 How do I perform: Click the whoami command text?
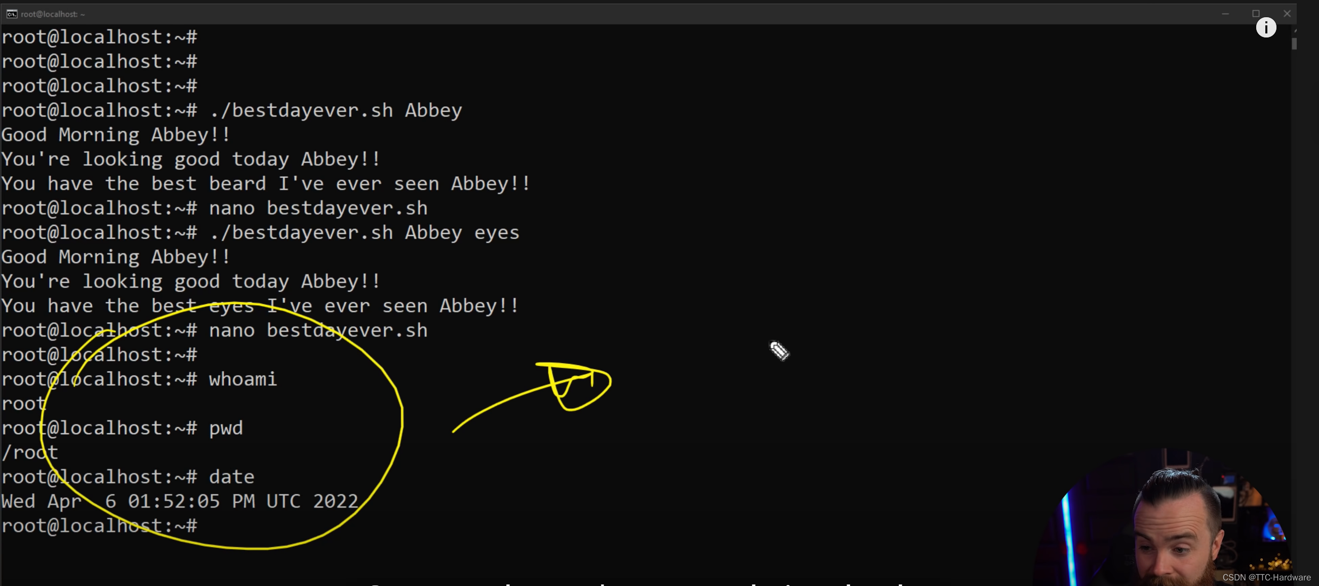pos(243,379)
